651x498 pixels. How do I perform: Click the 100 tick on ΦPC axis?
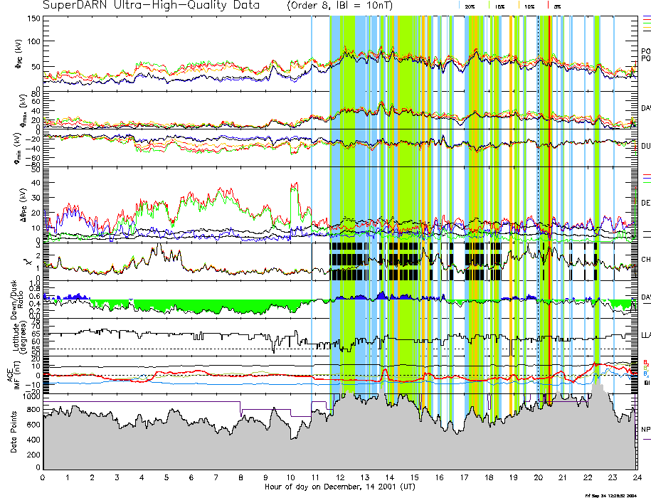coord(33,41)
